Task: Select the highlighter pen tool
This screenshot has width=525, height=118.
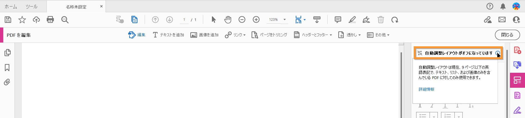Action: (352, 20)
